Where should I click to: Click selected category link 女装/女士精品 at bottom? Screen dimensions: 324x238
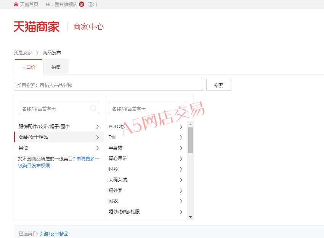(x=54, y=234)
